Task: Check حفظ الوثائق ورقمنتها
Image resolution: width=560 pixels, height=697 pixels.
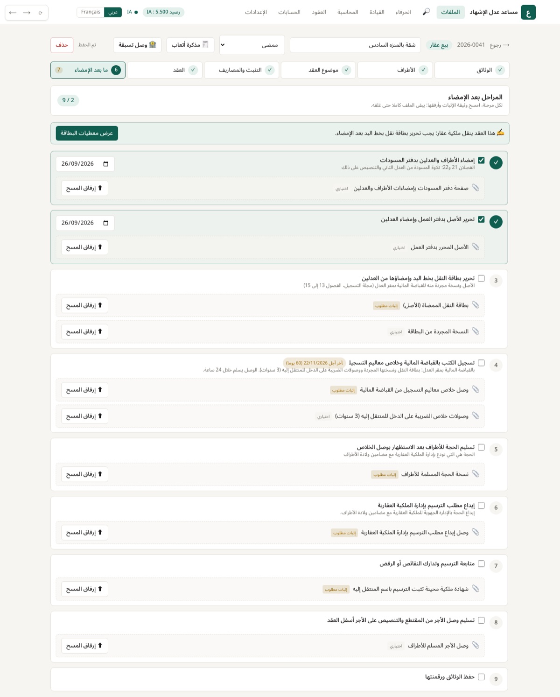Action: tap(481, 677)
